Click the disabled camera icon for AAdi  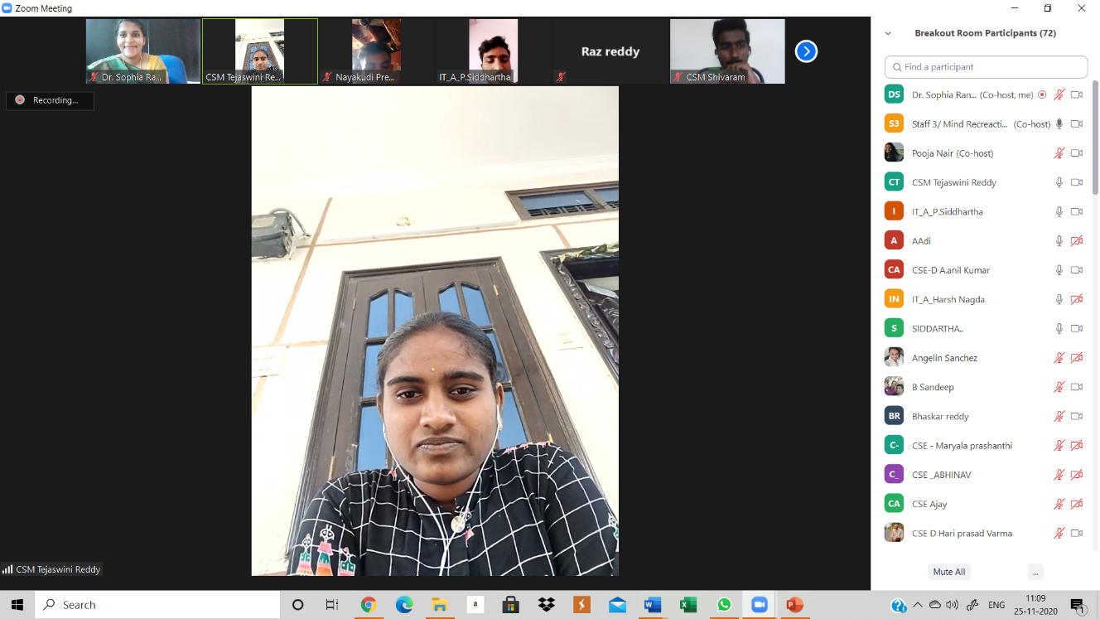point(1077,241)
